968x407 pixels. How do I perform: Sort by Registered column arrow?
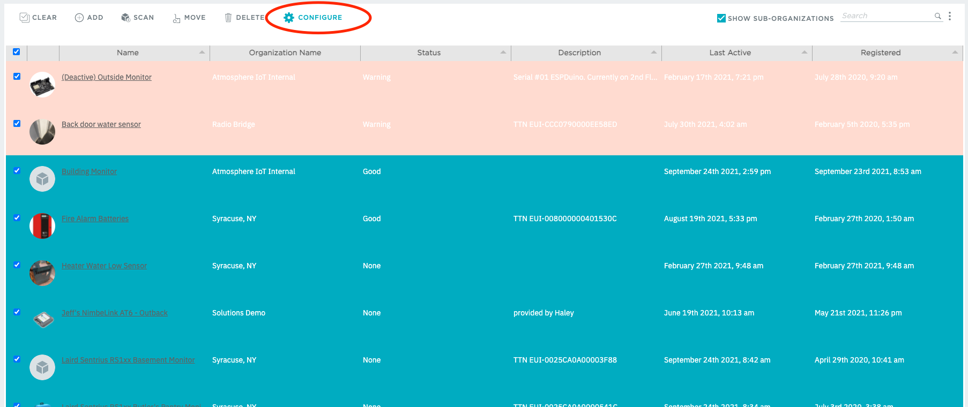[955, 52]
